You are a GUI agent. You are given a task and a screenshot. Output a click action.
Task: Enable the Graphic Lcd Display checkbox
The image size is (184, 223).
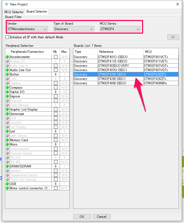(x=56, y=109)
